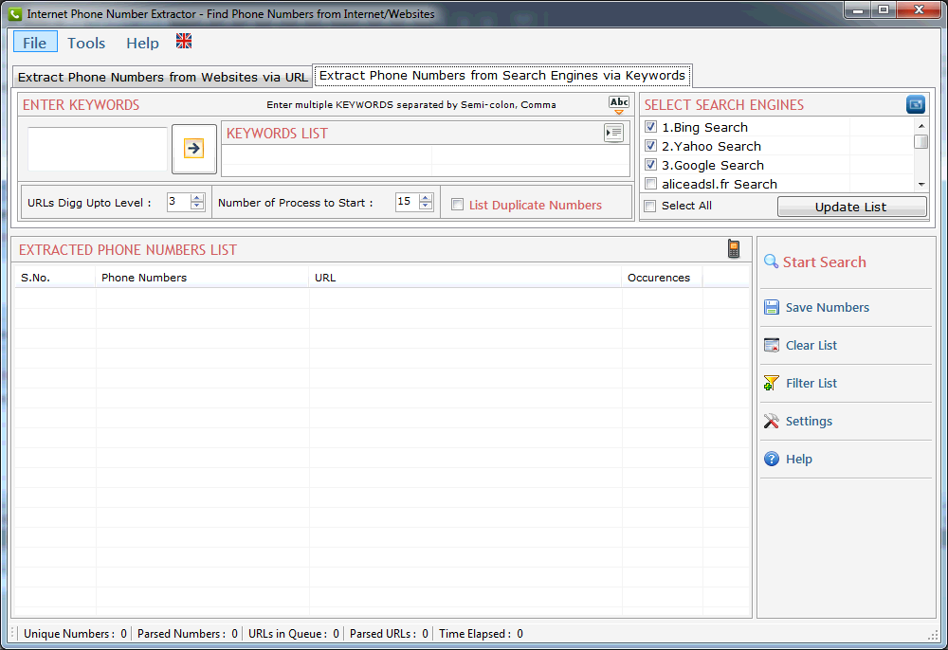Decrease URLs Digg Upto Level value
The image size is (948, 650).
coord(197,206)
